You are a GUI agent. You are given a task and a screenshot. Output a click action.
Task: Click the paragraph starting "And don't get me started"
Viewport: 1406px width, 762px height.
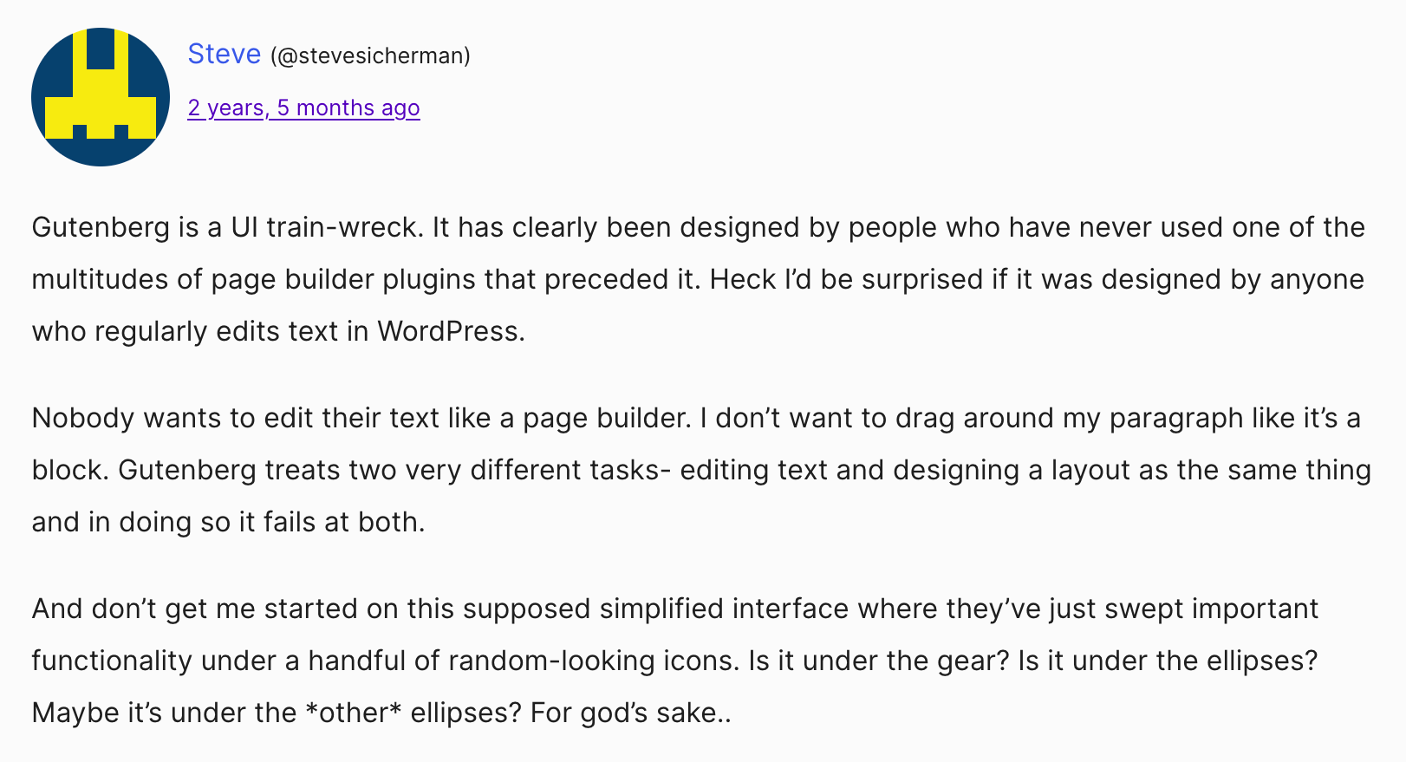click(675, 661)
